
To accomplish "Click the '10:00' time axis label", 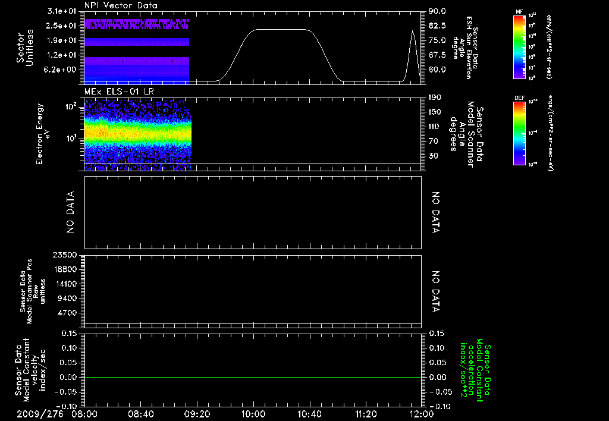I will [x=253, y=414].
